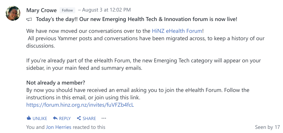
Task: Toggle the Follow button for Mary Crowe
Action: (67, 10)
